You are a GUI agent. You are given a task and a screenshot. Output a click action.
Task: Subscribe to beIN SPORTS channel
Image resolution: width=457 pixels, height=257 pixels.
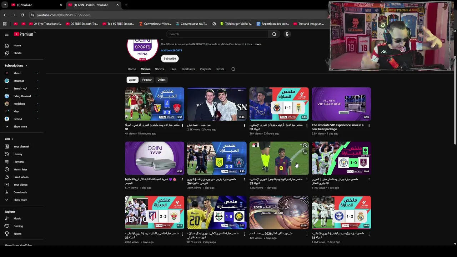[170, 59]
